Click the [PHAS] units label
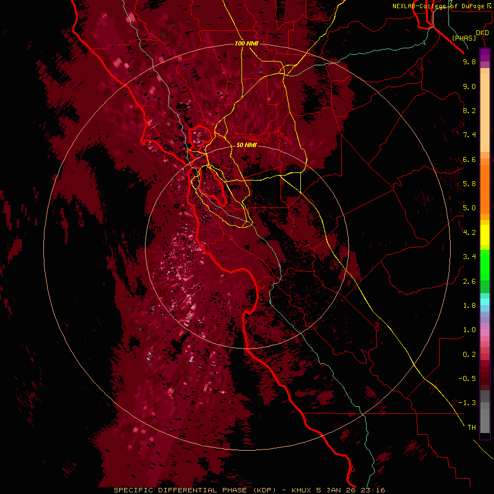Image resolution: width=494 pixels, height=494 pixels. pos(464,38)
